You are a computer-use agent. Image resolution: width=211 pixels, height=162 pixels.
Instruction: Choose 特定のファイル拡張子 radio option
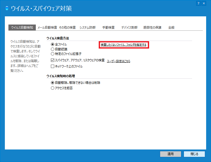tap(52, 54)
